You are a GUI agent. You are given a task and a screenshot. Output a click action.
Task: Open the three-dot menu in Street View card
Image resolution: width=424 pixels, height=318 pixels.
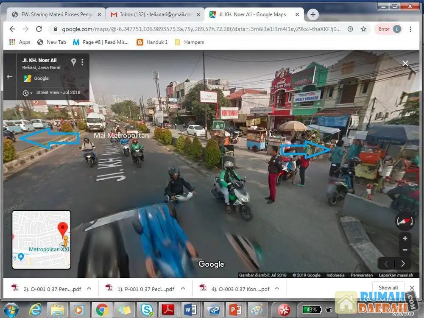[82, 62]
